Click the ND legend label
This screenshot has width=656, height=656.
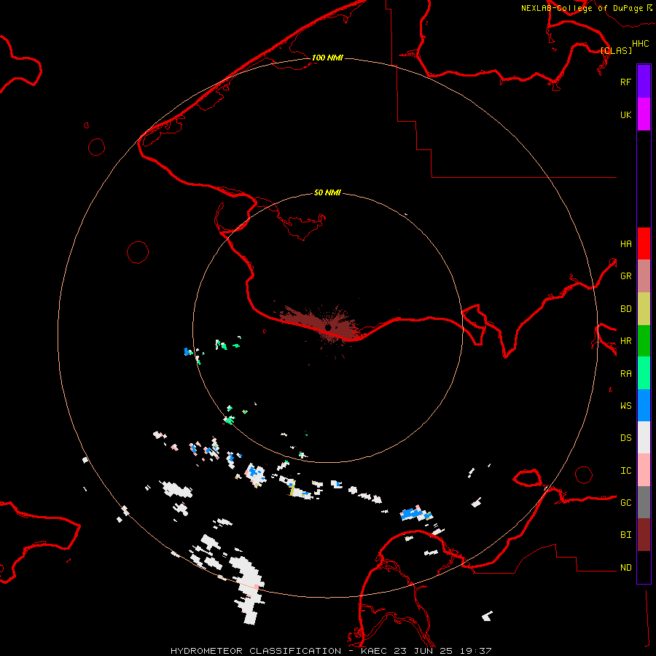(625, 568)
